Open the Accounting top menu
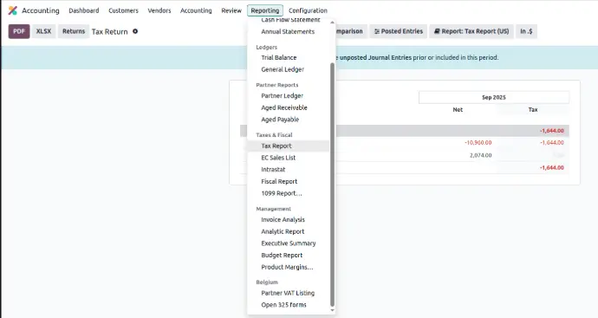Screen dimensions: 598x318 coord(196,10)
